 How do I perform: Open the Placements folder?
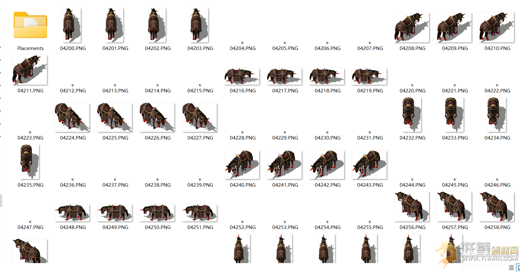pyautogui.click(x=30, y=25)
